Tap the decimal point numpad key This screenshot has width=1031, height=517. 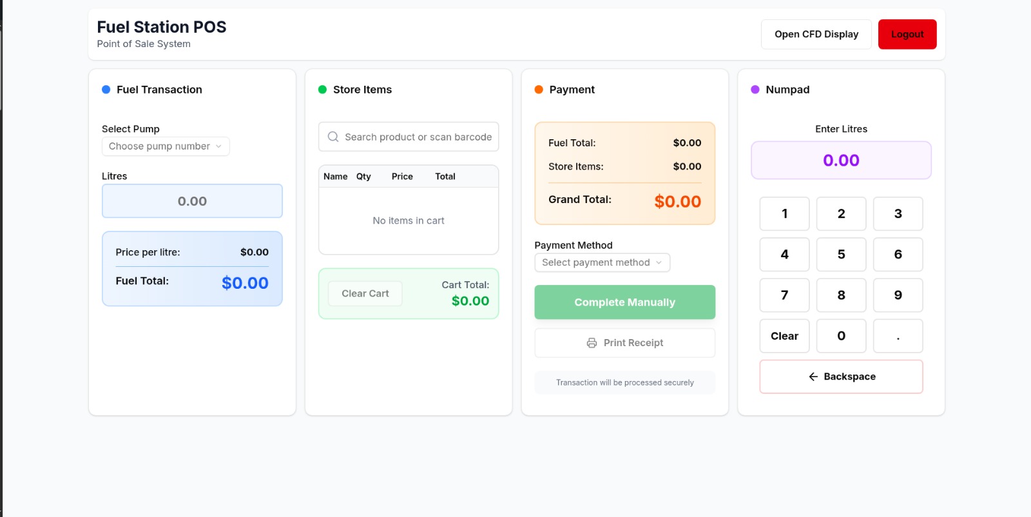tap(898, 336)
